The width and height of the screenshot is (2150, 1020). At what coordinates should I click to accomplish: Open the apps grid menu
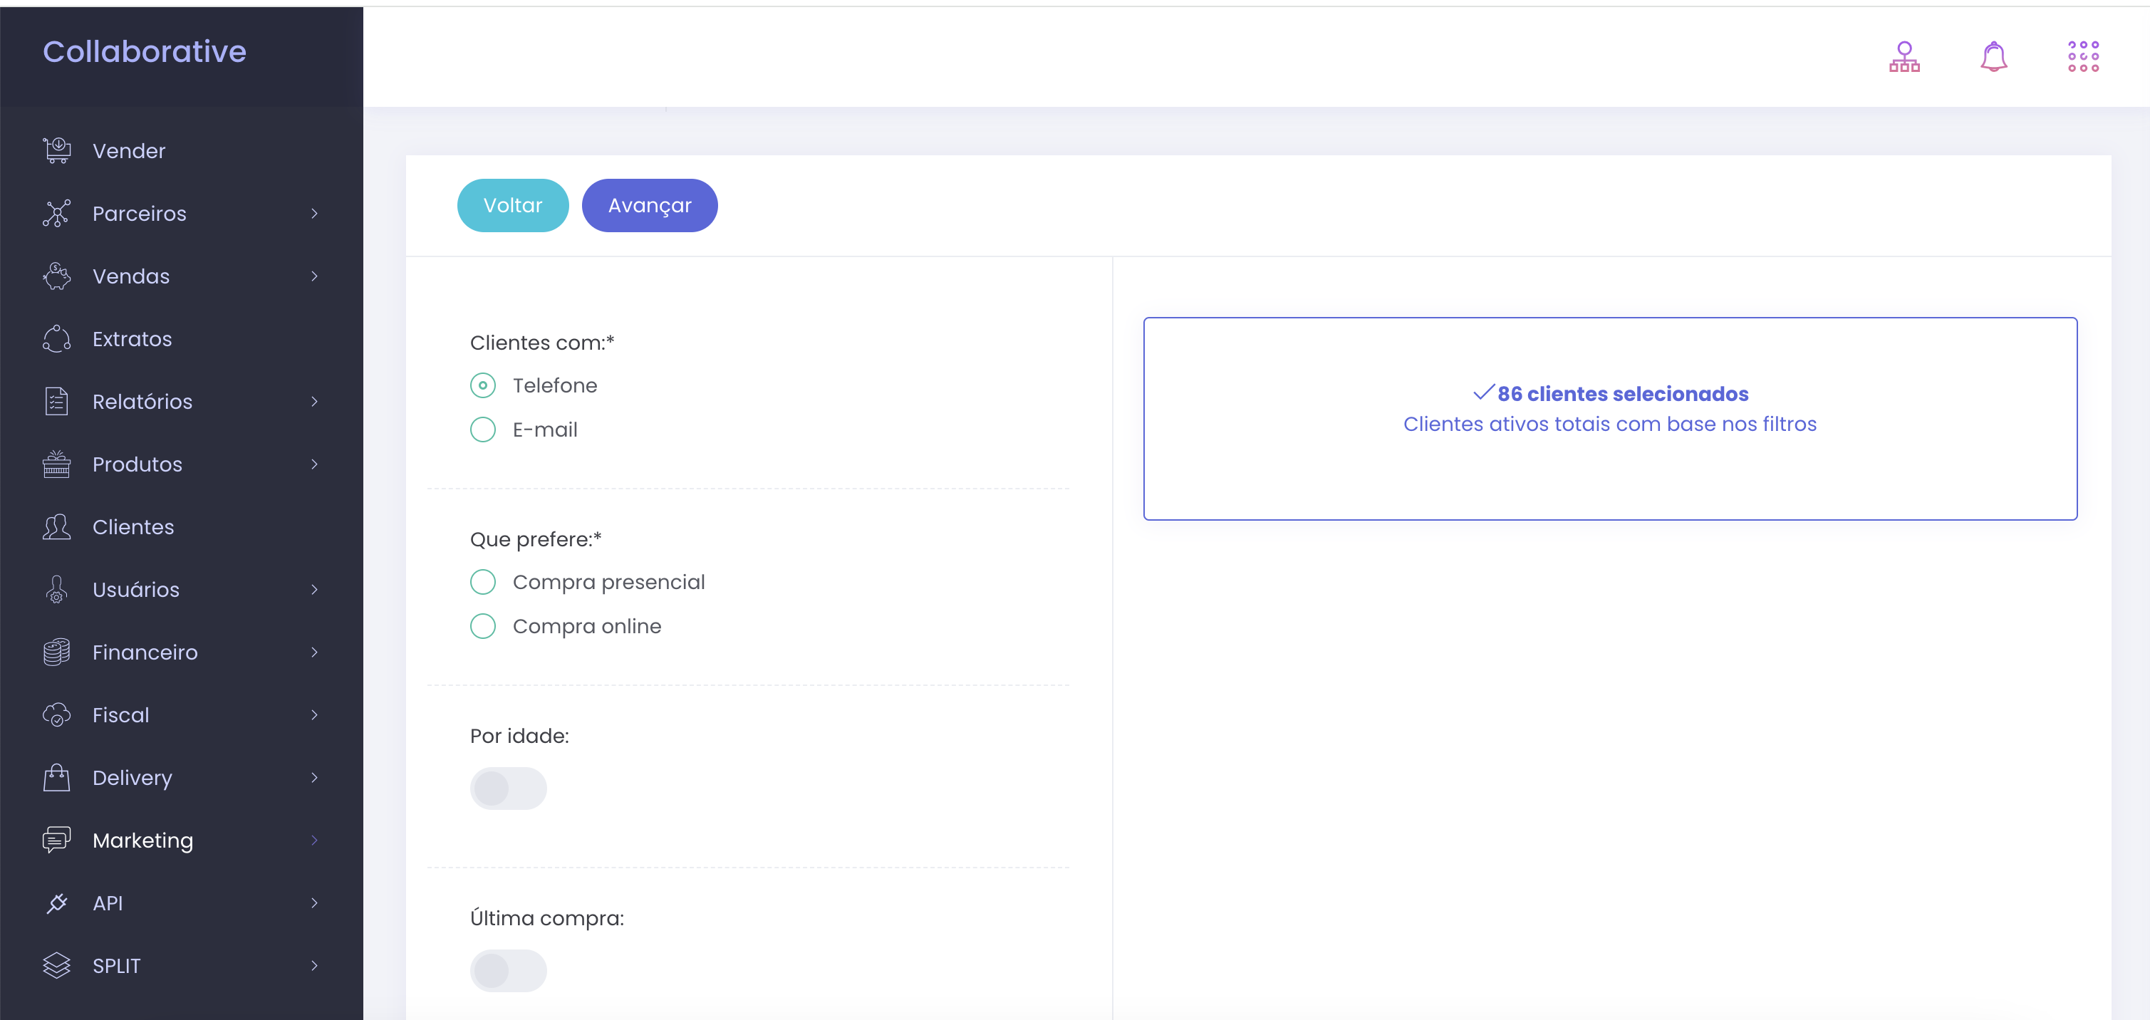[x=2083, y=57]
